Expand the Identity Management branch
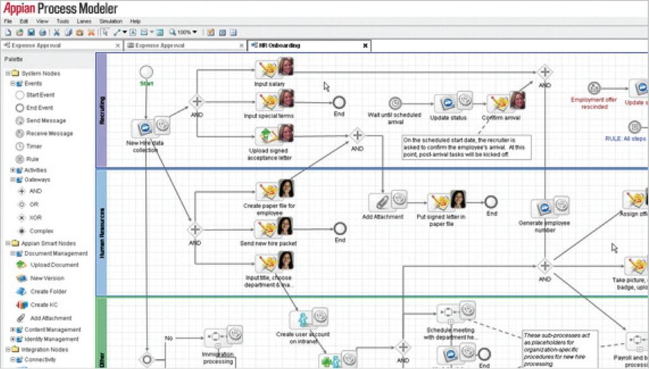The width and height of the screenshot is (649, 369). [13, 339]
